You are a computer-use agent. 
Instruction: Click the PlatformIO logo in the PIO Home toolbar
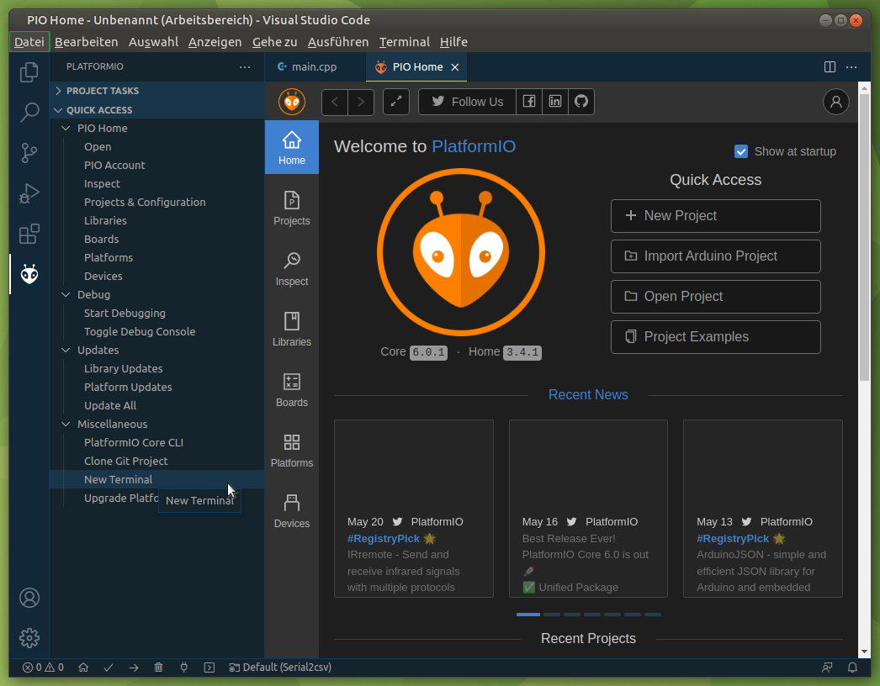[x=292, y=102]
